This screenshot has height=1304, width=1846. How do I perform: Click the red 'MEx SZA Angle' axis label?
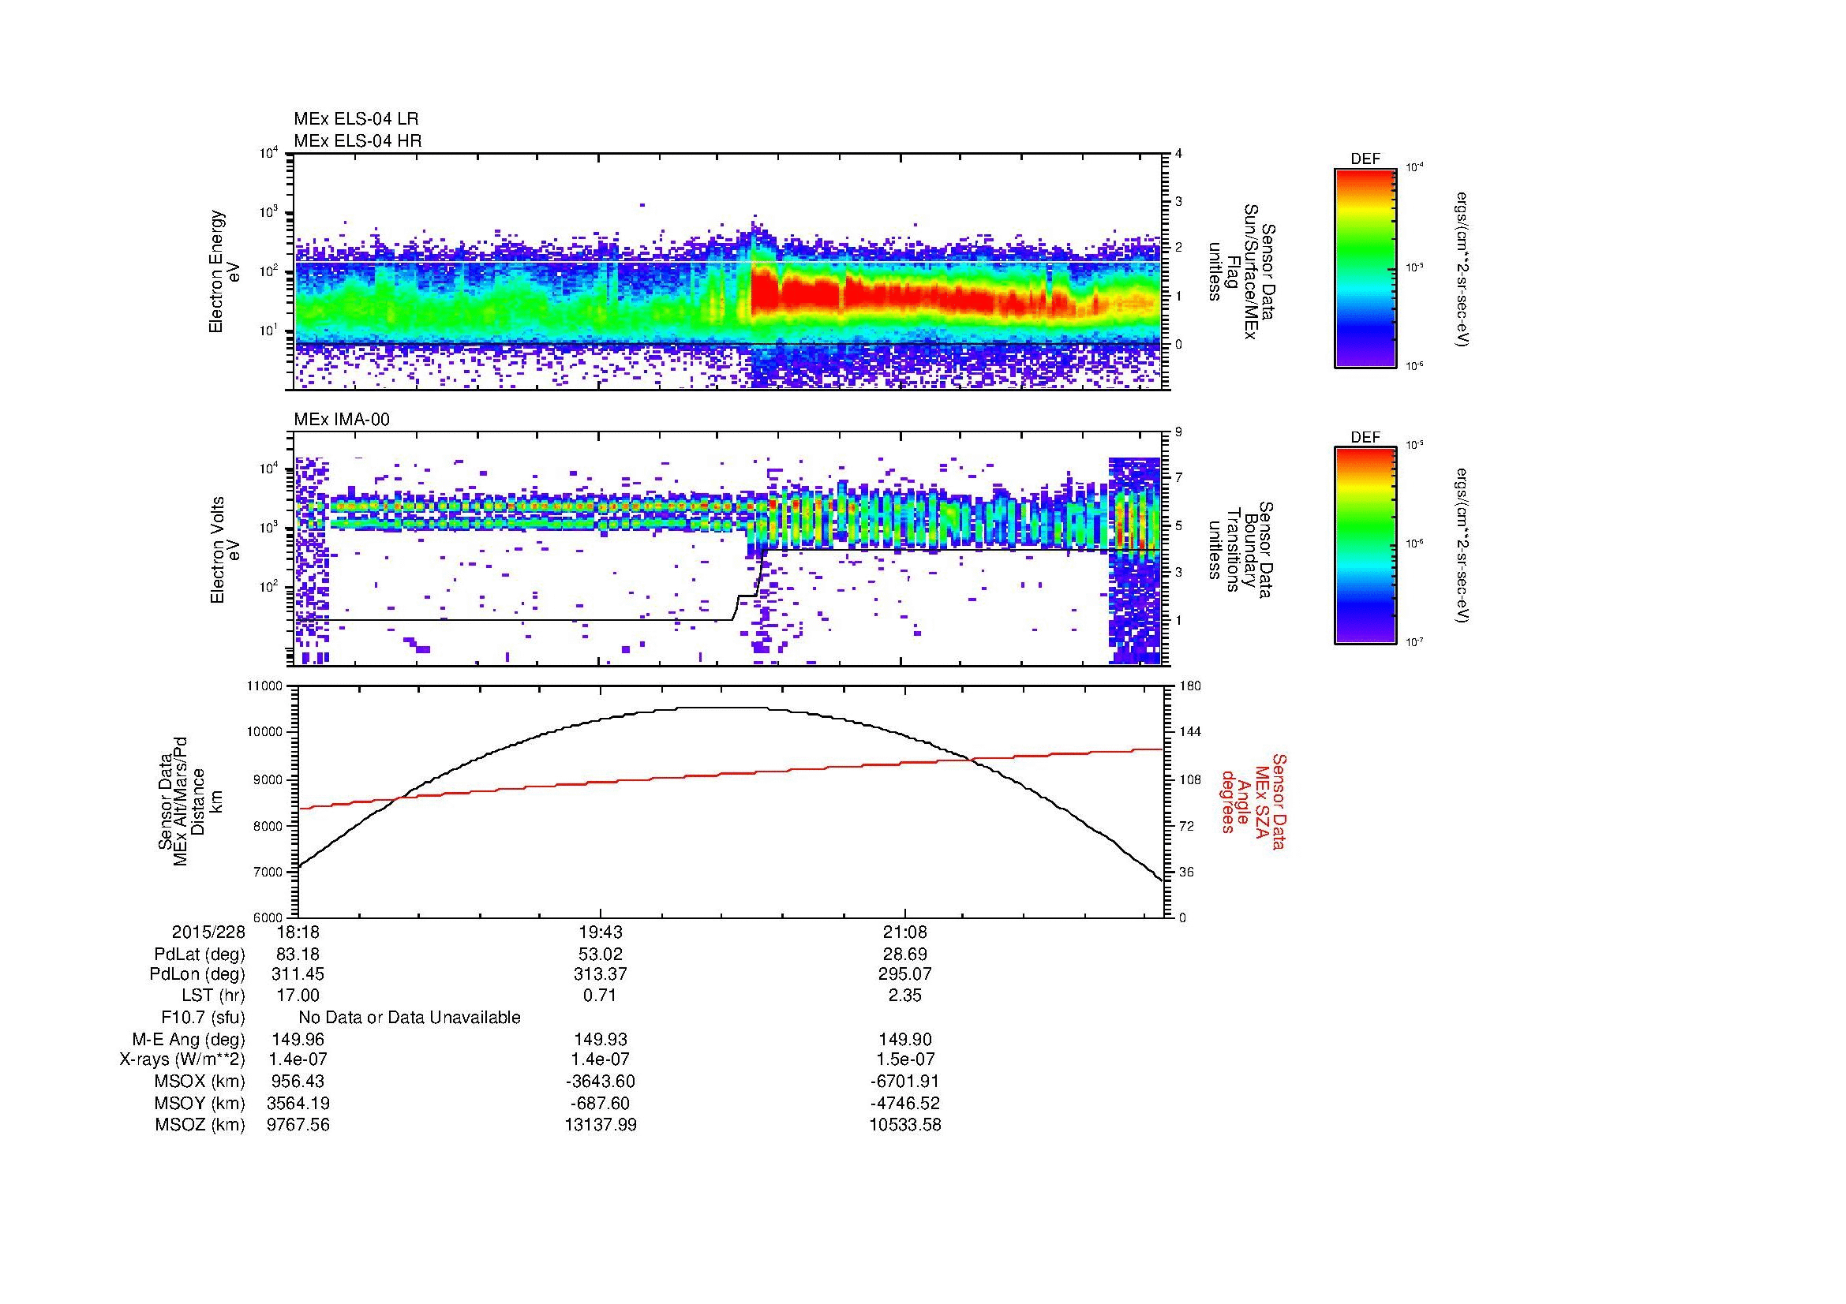(1253, 801)
